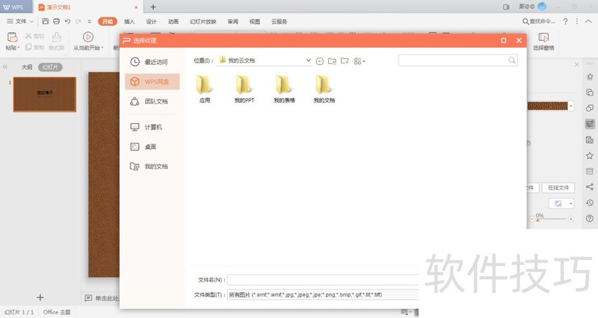598x318 pixels.
Task: Click the redo arrow icon
Action: pyautogui.click(x=78, y=22)
